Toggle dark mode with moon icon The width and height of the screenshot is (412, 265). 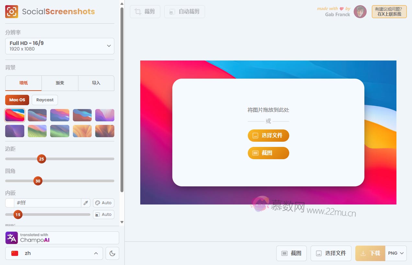112,253
